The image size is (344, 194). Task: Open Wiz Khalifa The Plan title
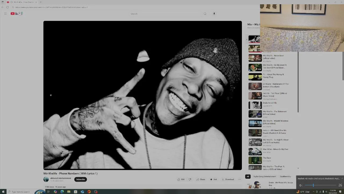pyautogui.click(x=274, y=168)
